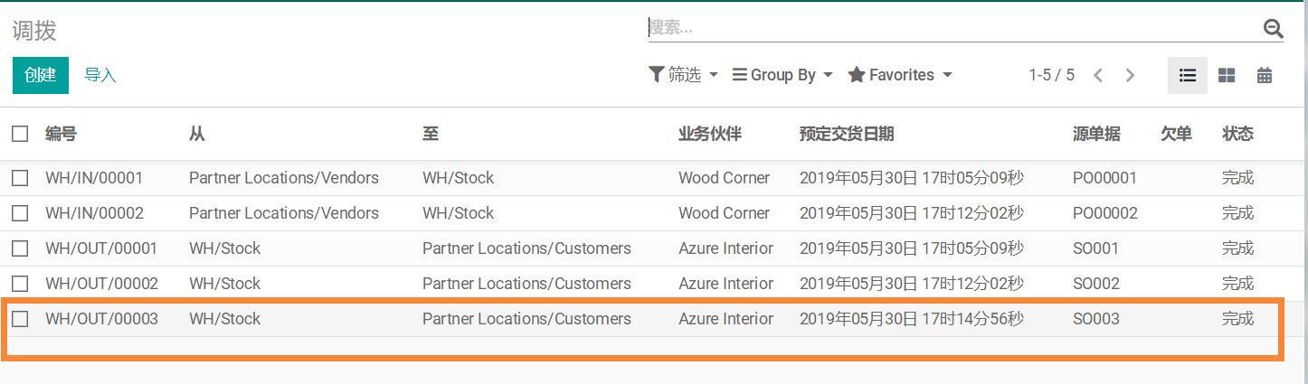Sort by the 状态 column header
The height and width of the screenshot is (384, 1308).
1237,134
